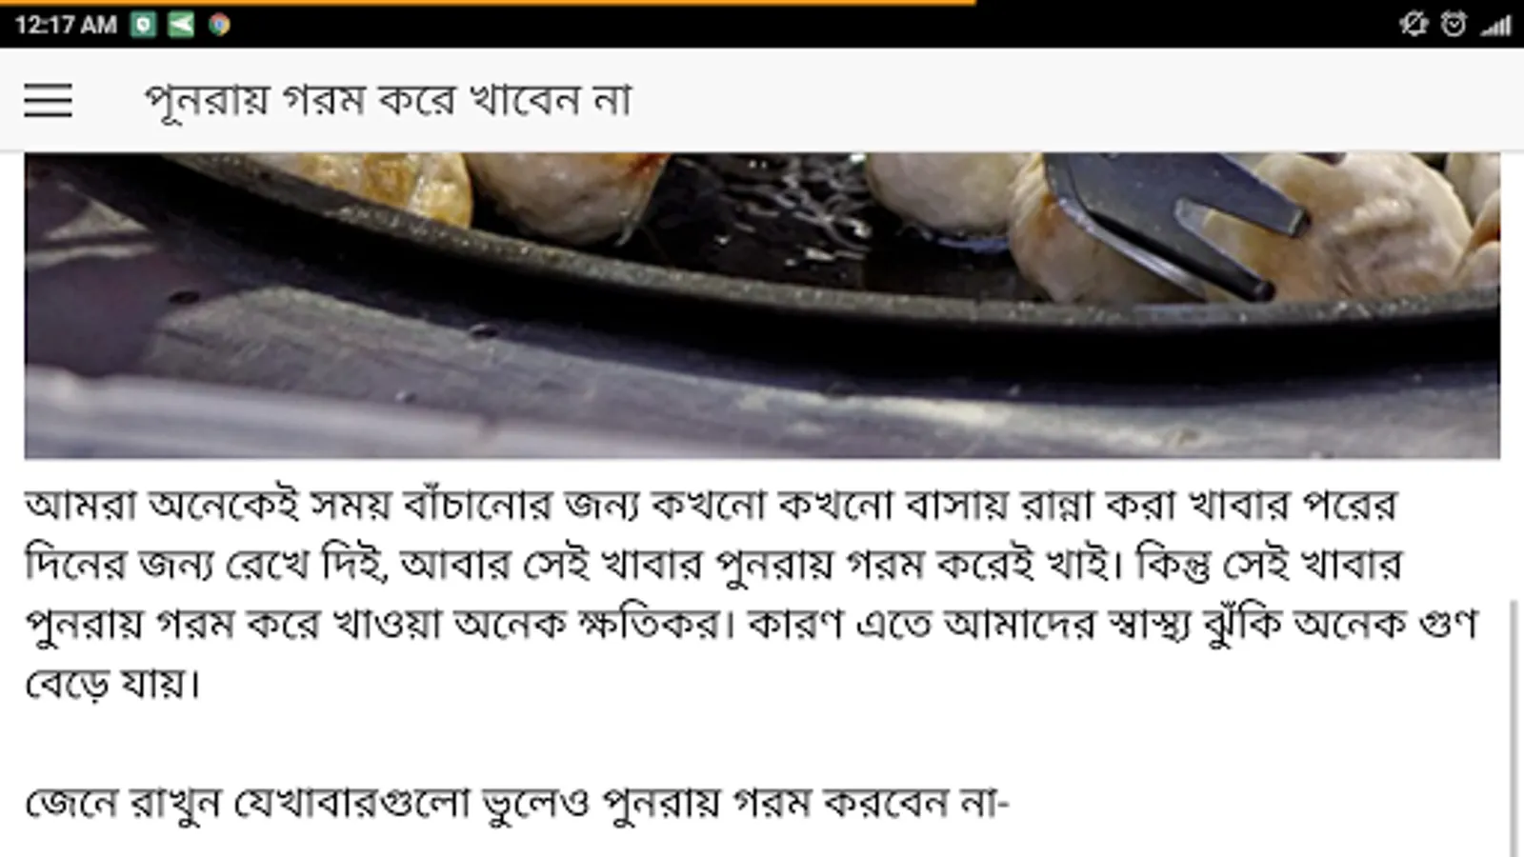Screen dimensions: 1524x857
Task: Click the article title পুনরায় গরম করে খাবেন না
Action: pos(388,100)
